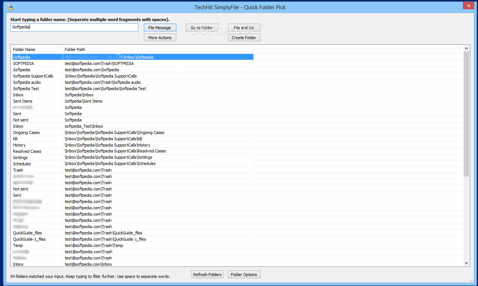The width and height of the screenshot is (478, 286).
Task: Select Sent folder with path Softpedia
Action: tap(132, 114)
